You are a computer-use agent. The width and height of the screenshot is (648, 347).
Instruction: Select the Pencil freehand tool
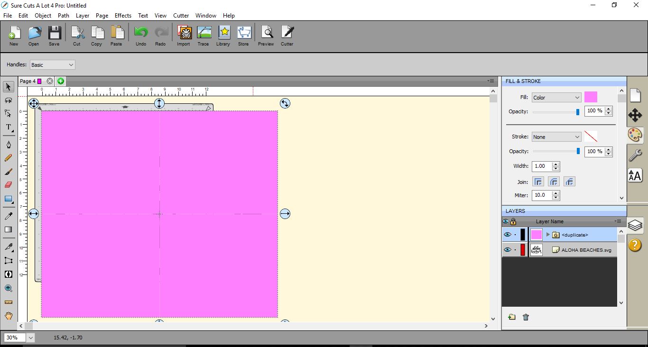point(9,158)
